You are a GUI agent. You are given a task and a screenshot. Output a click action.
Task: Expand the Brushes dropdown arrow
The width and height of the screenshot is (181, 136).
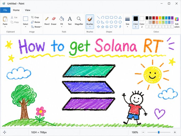point(90,27)
